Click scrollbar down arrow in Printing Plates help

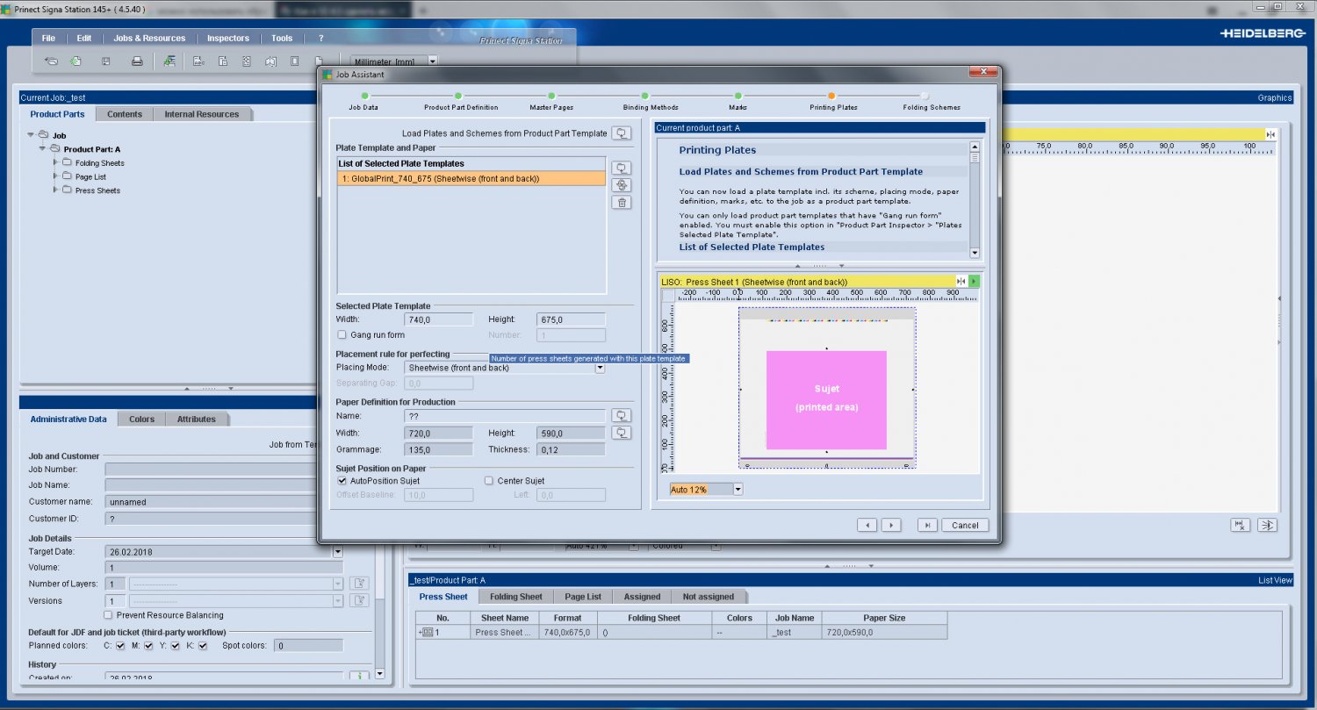[974, 253]
